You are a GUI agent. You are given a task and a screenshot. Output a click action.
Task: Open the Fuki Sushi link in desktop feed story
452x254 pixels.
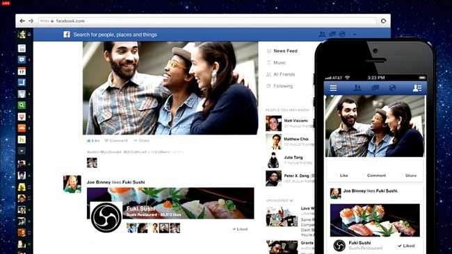[134, 183]
